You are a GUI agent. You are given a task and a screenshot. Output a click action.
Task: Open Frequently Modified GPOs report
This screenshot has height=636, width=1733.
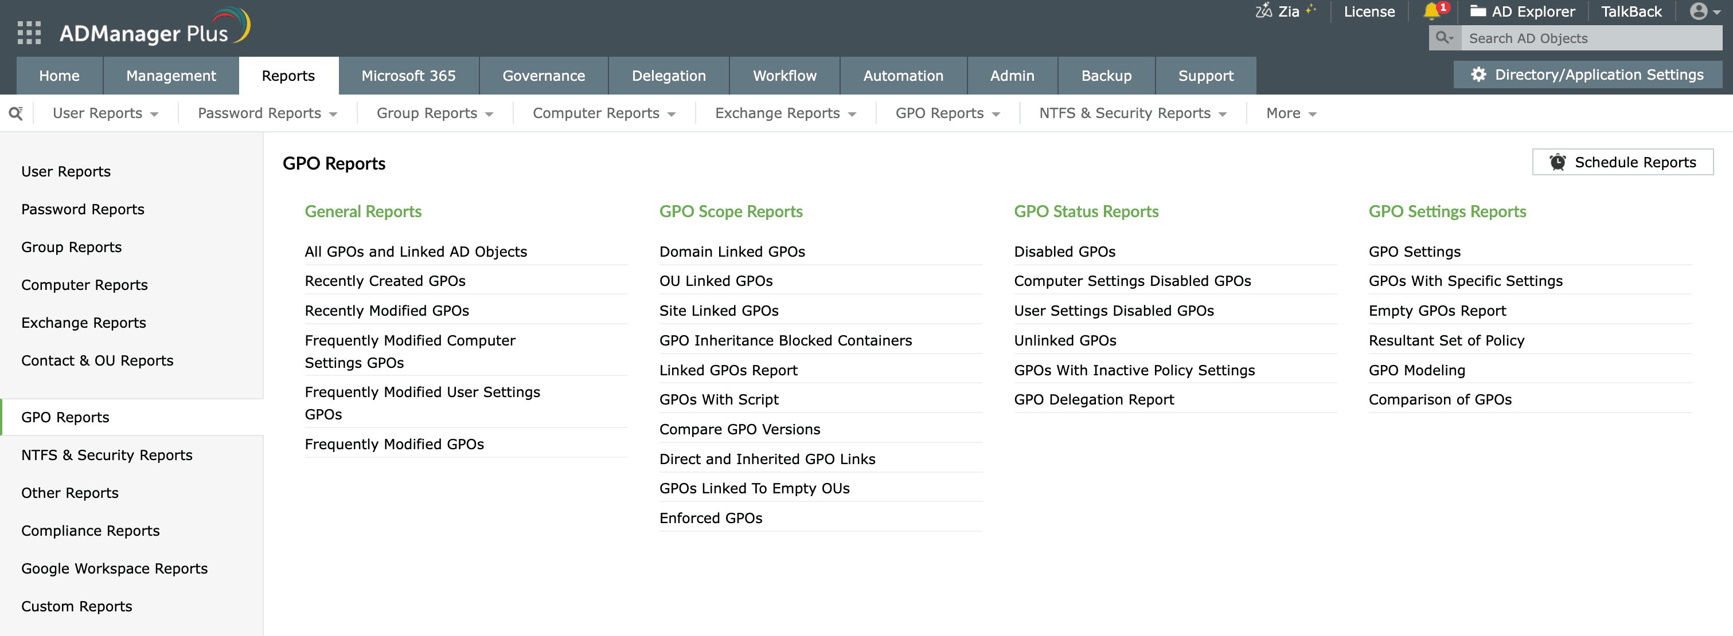tap(394, 443)
